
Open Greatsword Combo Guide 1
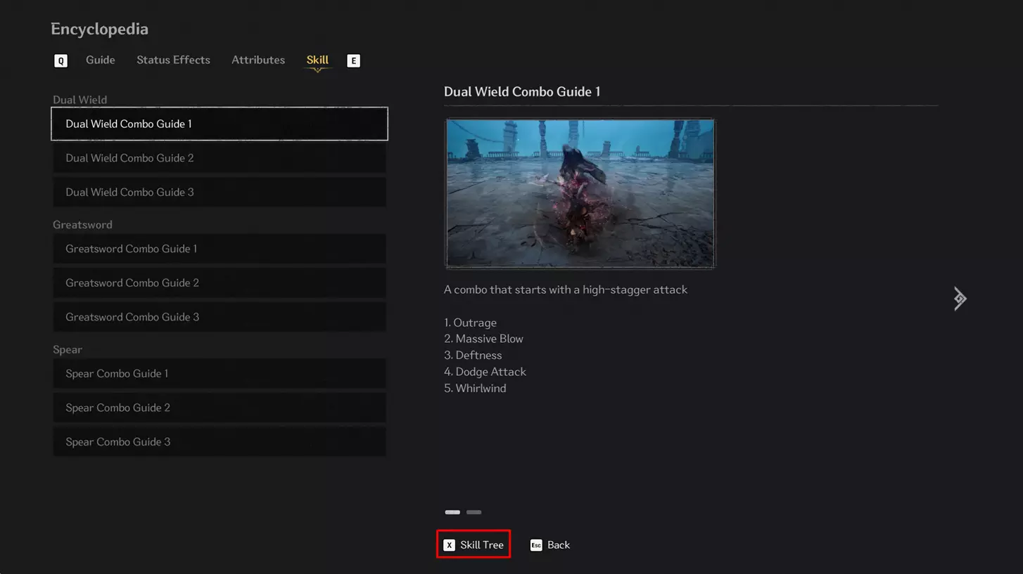click(220, 249)
